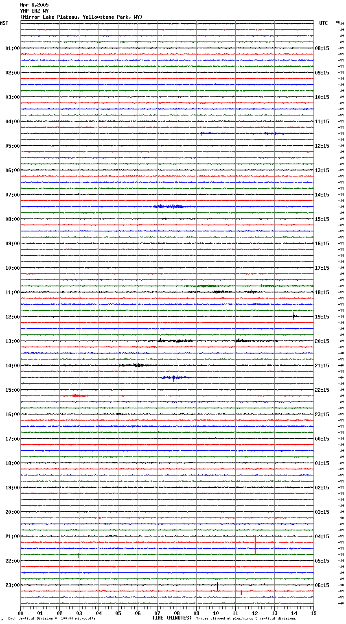Screen dimensions: 346x624
Task: Select the 09:00 MST time label
Action: (x=13, y=244)
